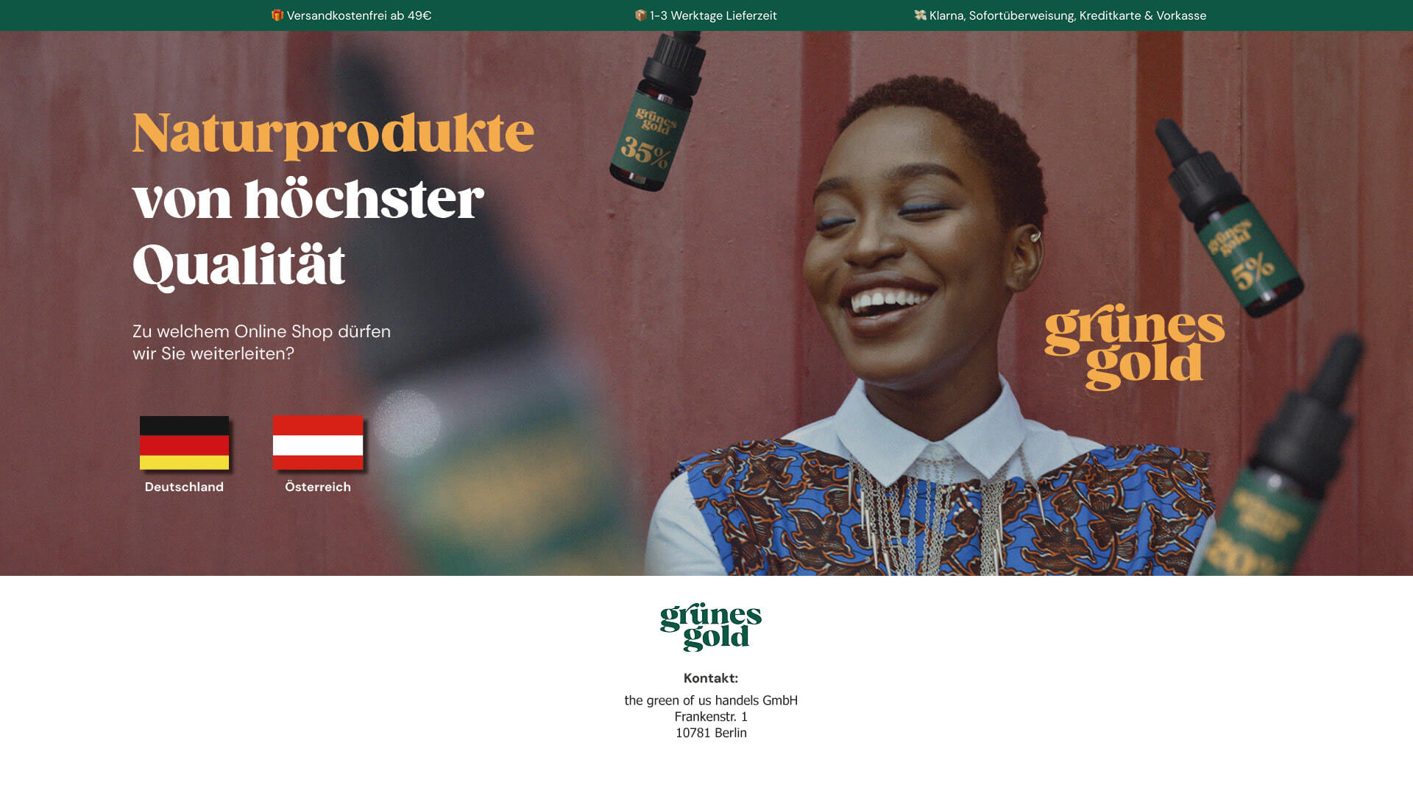Screen dimensions: 1413x810
Task: Select the Austrian flag icon
Action: click(318, 443)
